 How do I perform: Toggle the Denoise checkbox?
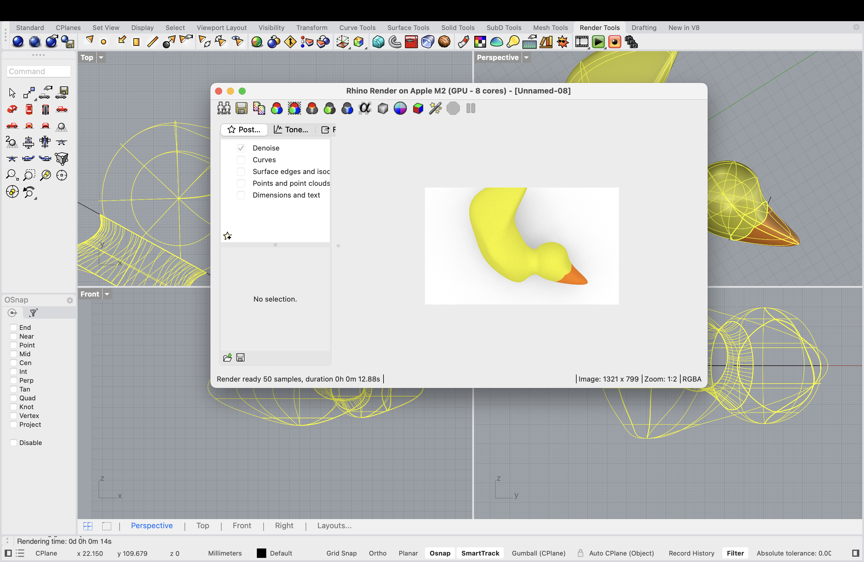241,148
